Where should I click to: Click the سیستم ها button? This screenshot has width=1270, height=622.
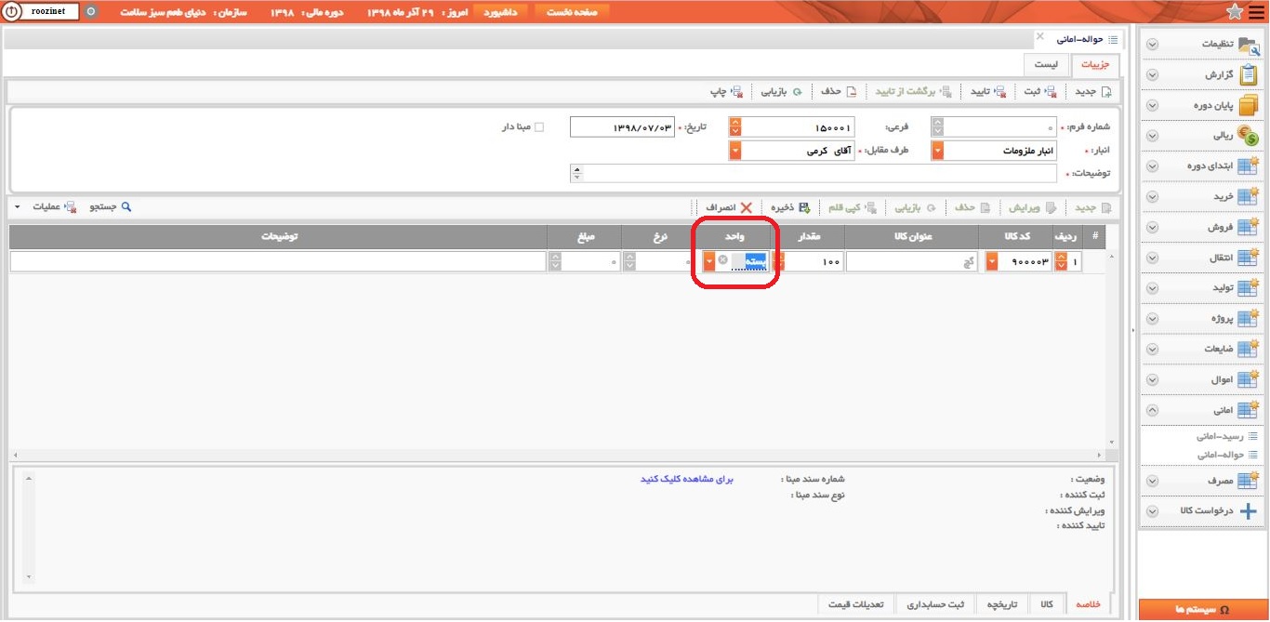pyautogui.click(x=1201, y=609)
